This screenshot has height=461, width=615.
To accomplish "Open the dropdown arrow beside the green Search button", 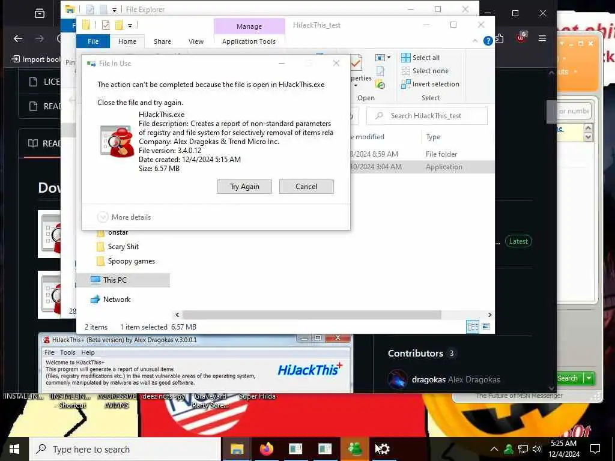I will click(589, 378).
